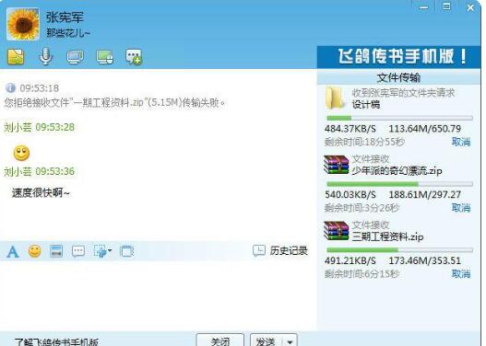Click the screen capture window icon
486x346 pixels.
[x=127, y=251]
